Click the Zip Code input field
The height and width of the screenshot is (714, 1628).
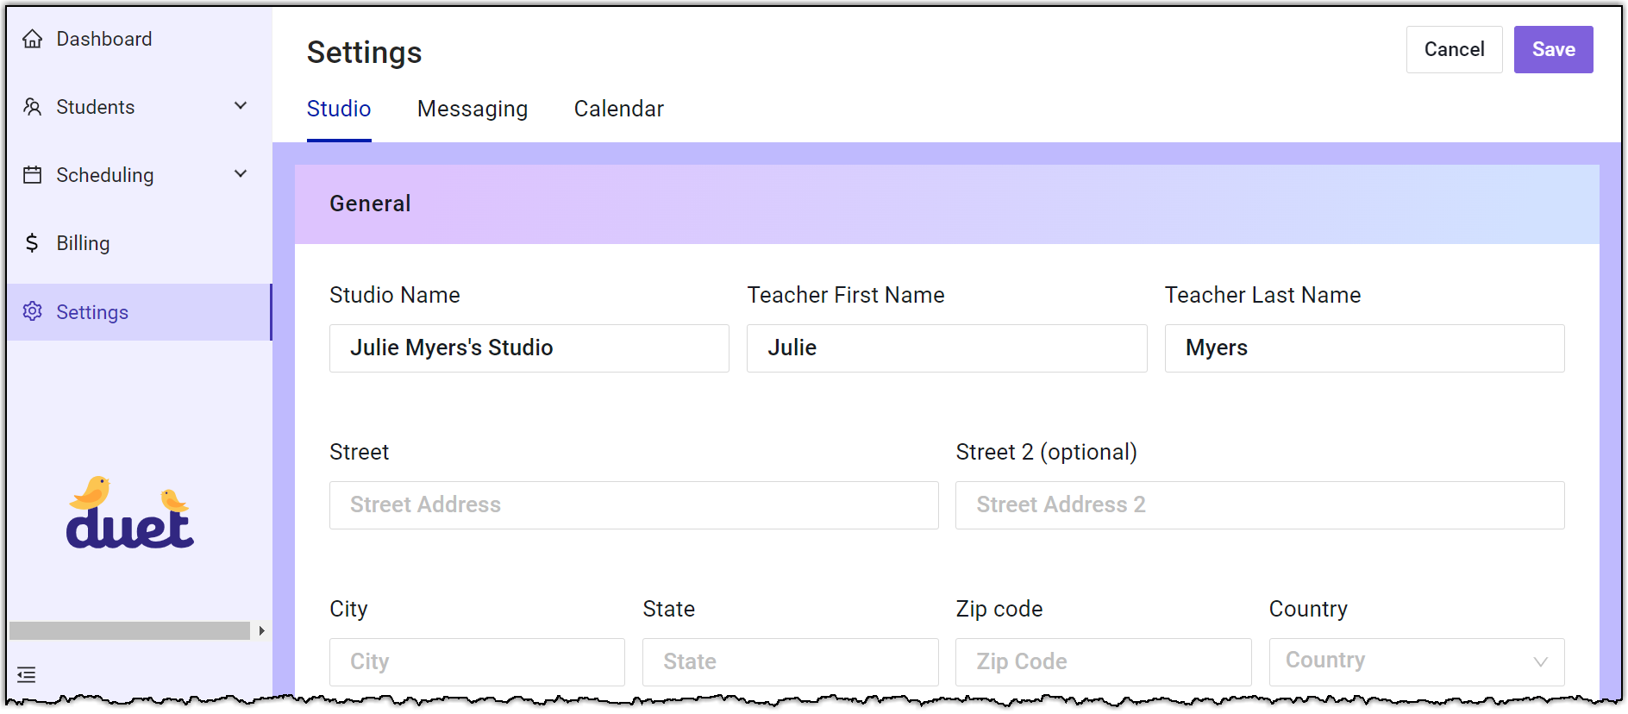[x=1102, y=661]
